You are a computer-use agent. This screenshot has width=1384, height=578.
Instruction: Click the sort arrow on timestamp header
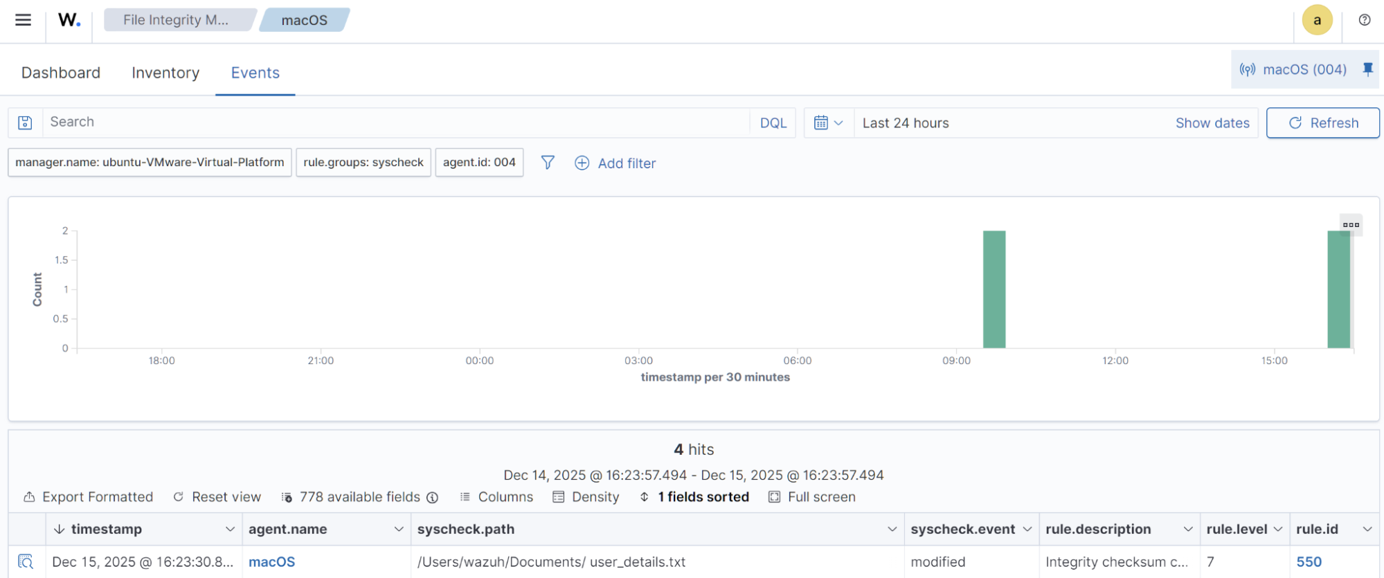60,529
